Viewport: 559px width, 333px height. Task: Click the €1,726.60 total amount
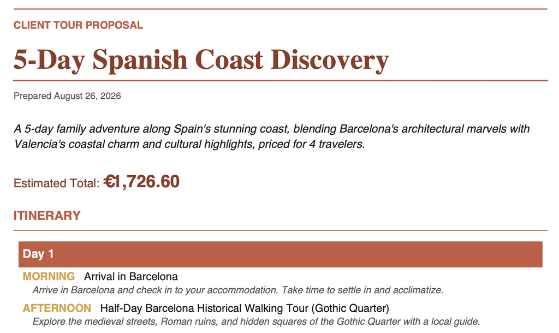tap(141, 181)
